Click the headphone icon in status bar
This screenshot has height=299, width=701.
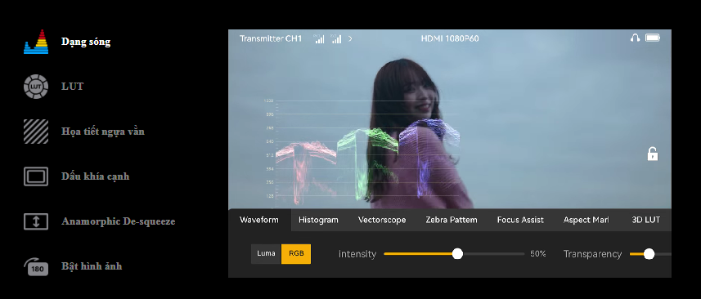coord(635,38)
